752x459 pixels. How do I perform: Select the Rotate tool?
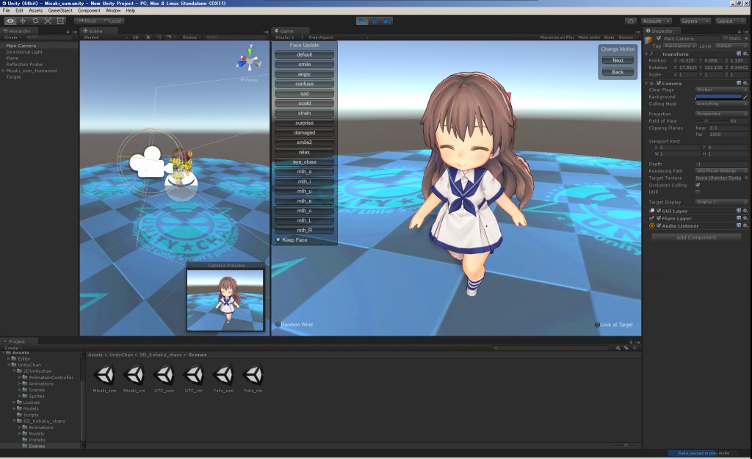point(36,21)
